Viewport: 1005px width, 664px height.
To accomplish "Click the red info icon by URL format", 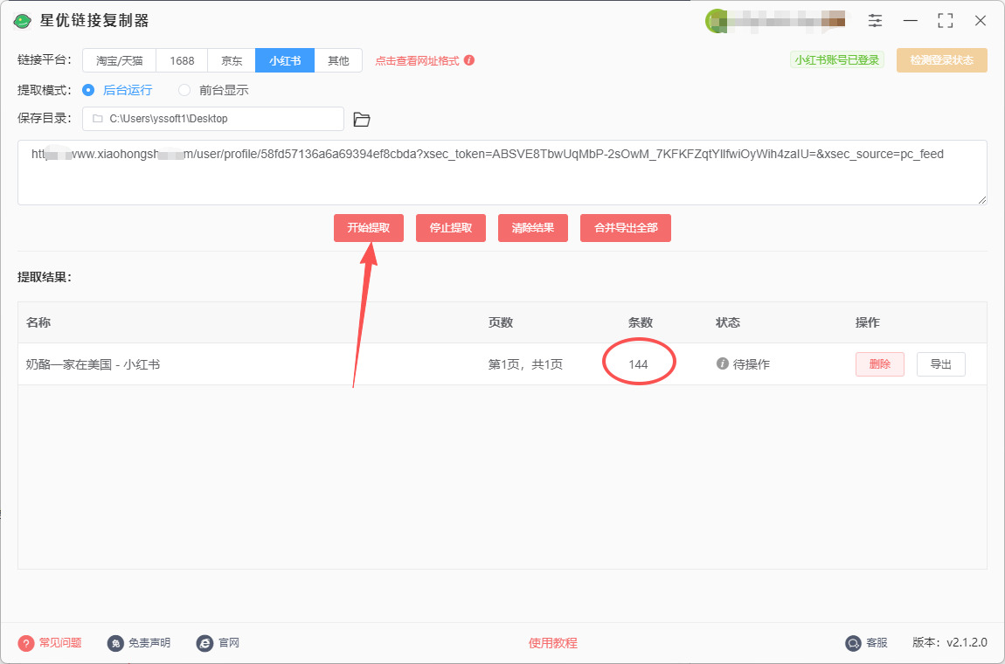I will coord(469,60).
